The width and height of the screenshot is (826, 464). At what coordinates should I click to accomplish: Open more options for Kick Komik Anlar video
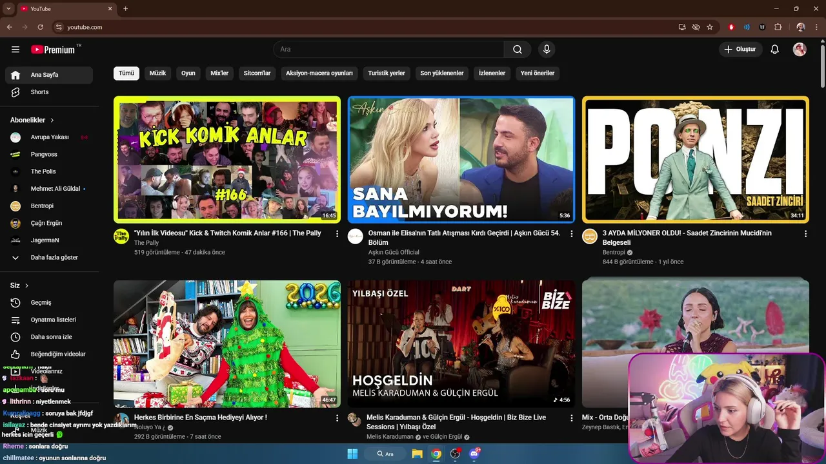(x=337, y=234)
